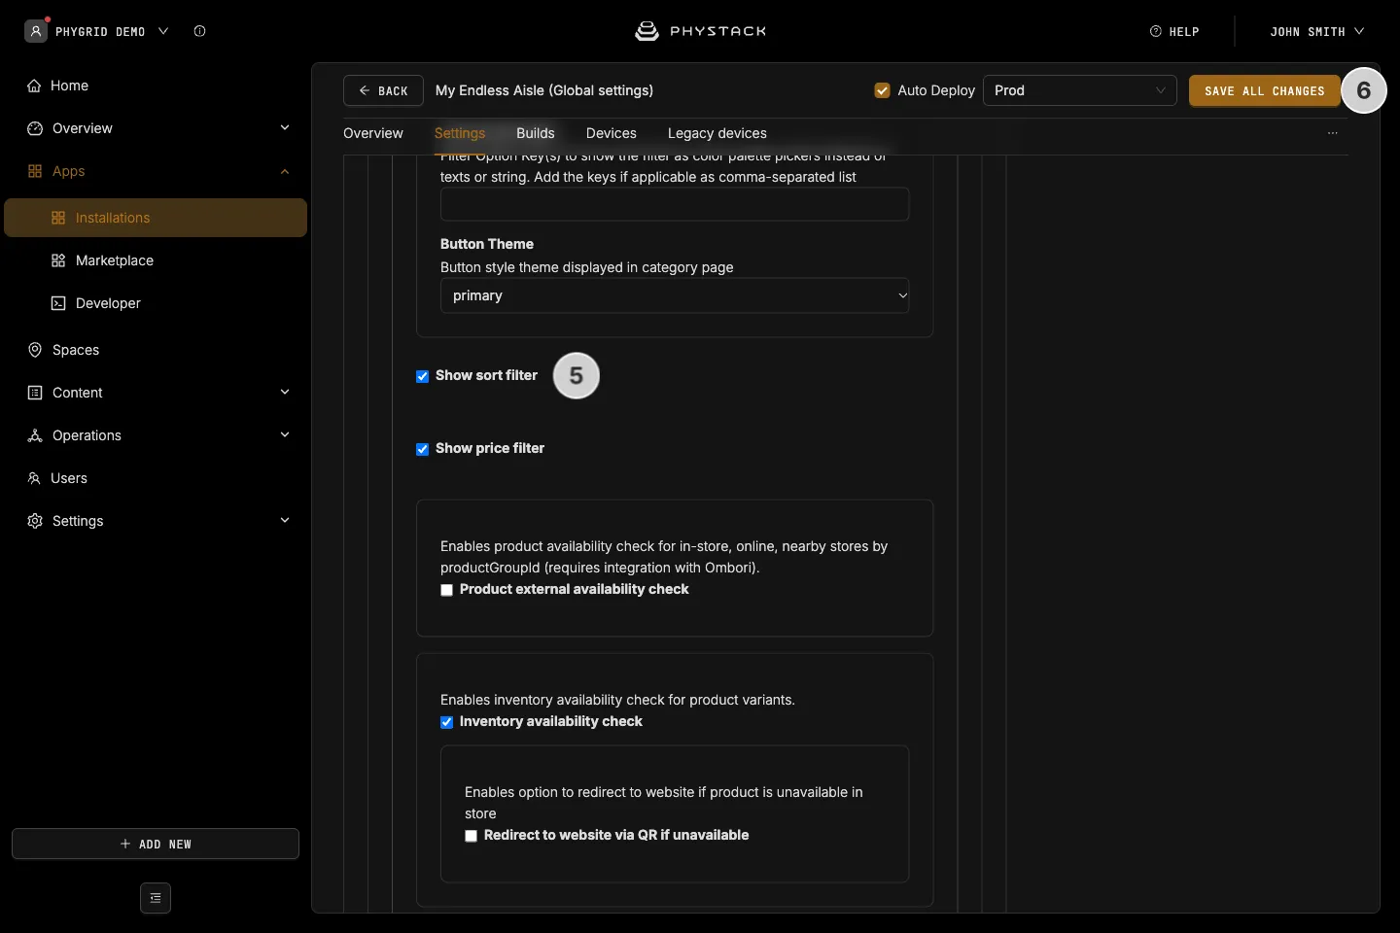Image resolution: width=1400 pixels, height=933 pixels.
Task: Click the Users icon in sidebar
Action: pyautogui.click(x=34, y=478)
